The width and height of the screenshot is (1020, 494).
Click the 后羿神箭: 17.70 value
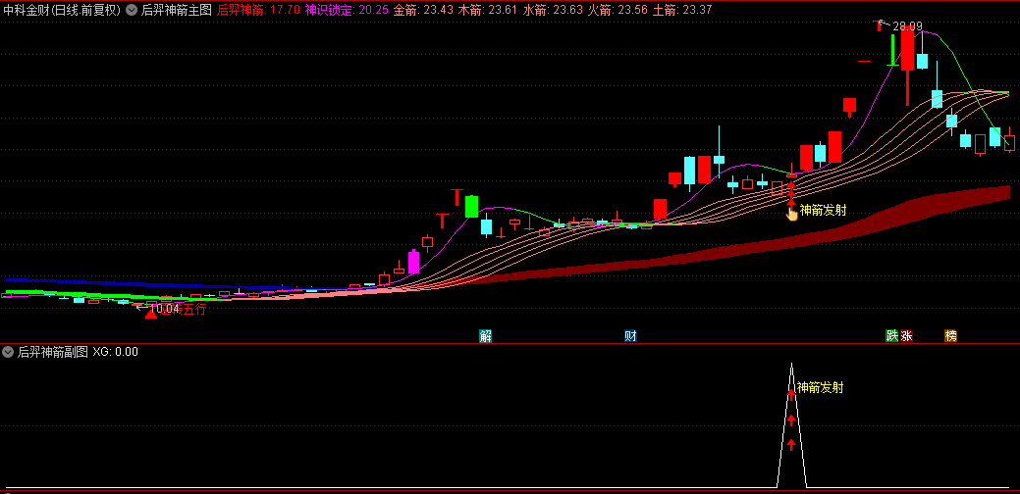[x=258, y=10]
